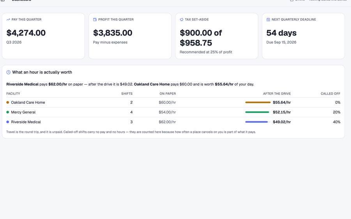
Task: Click the 40% called off value
Action: pos(337,122)
